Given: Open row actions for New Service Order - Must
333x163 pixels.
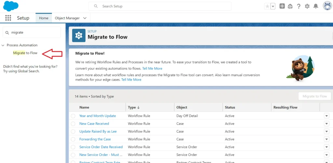Looking at the screenshot, I should click(x=326, y=155).
